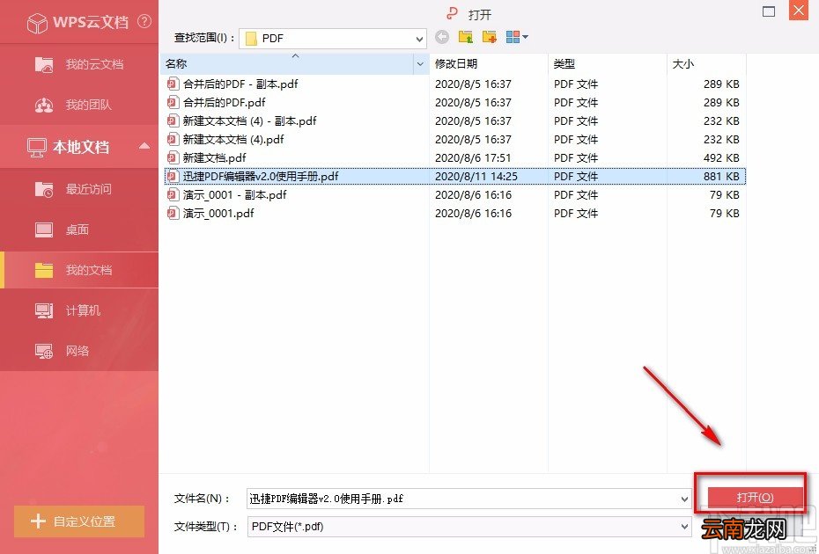Click the create new folder icon

490,37
